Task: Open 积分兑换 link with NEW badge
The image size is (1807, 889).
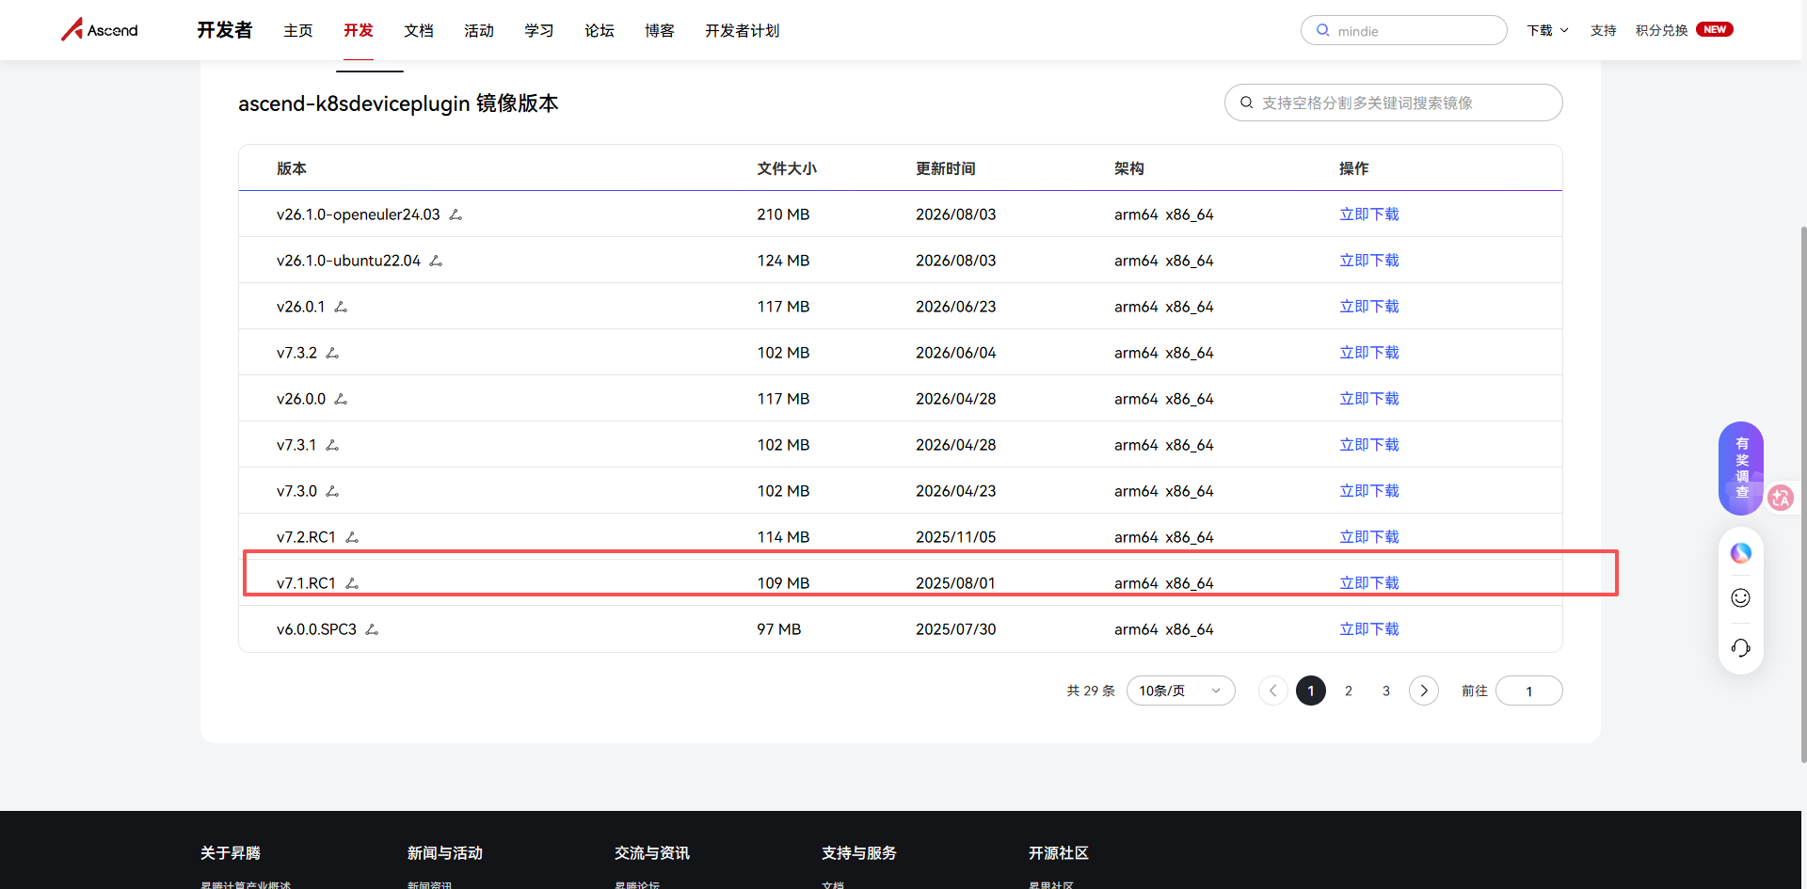Action: click(1684, 30)
